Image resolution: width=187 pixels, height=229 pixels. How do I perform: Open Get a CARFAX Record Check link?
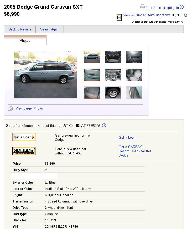135,151
